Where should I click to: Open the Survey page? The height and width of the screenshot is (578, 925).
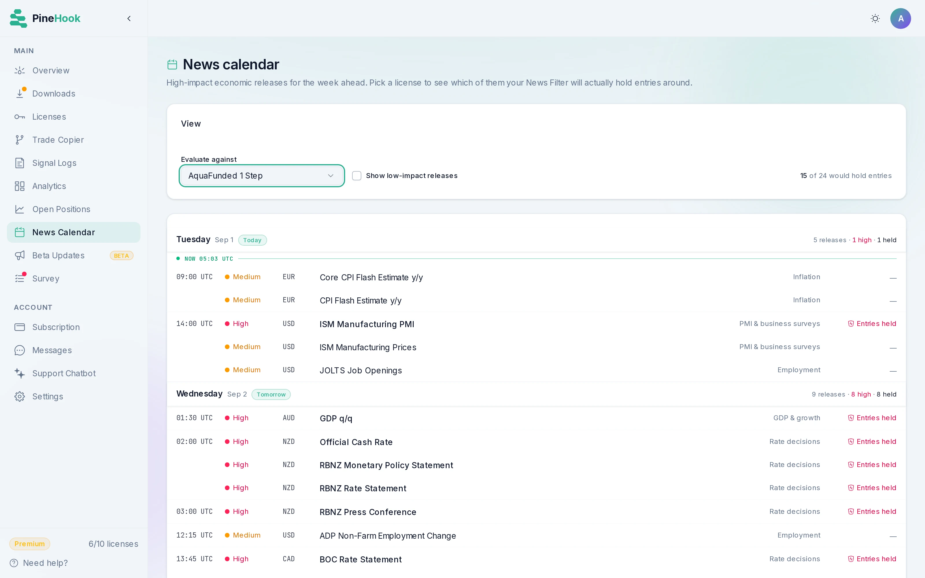pyautogui.click(x=73, y=279)
